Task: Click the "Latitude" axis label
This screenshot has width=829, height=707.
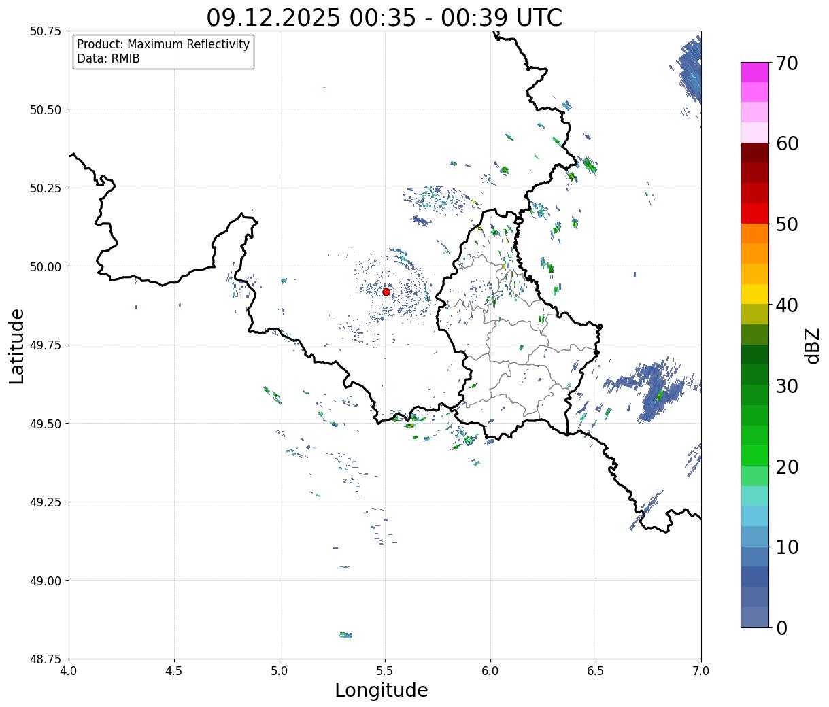Action: 17,346
